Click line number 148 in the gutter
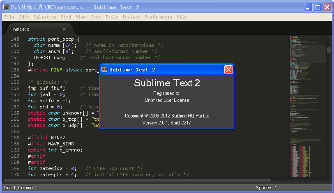 15,39
